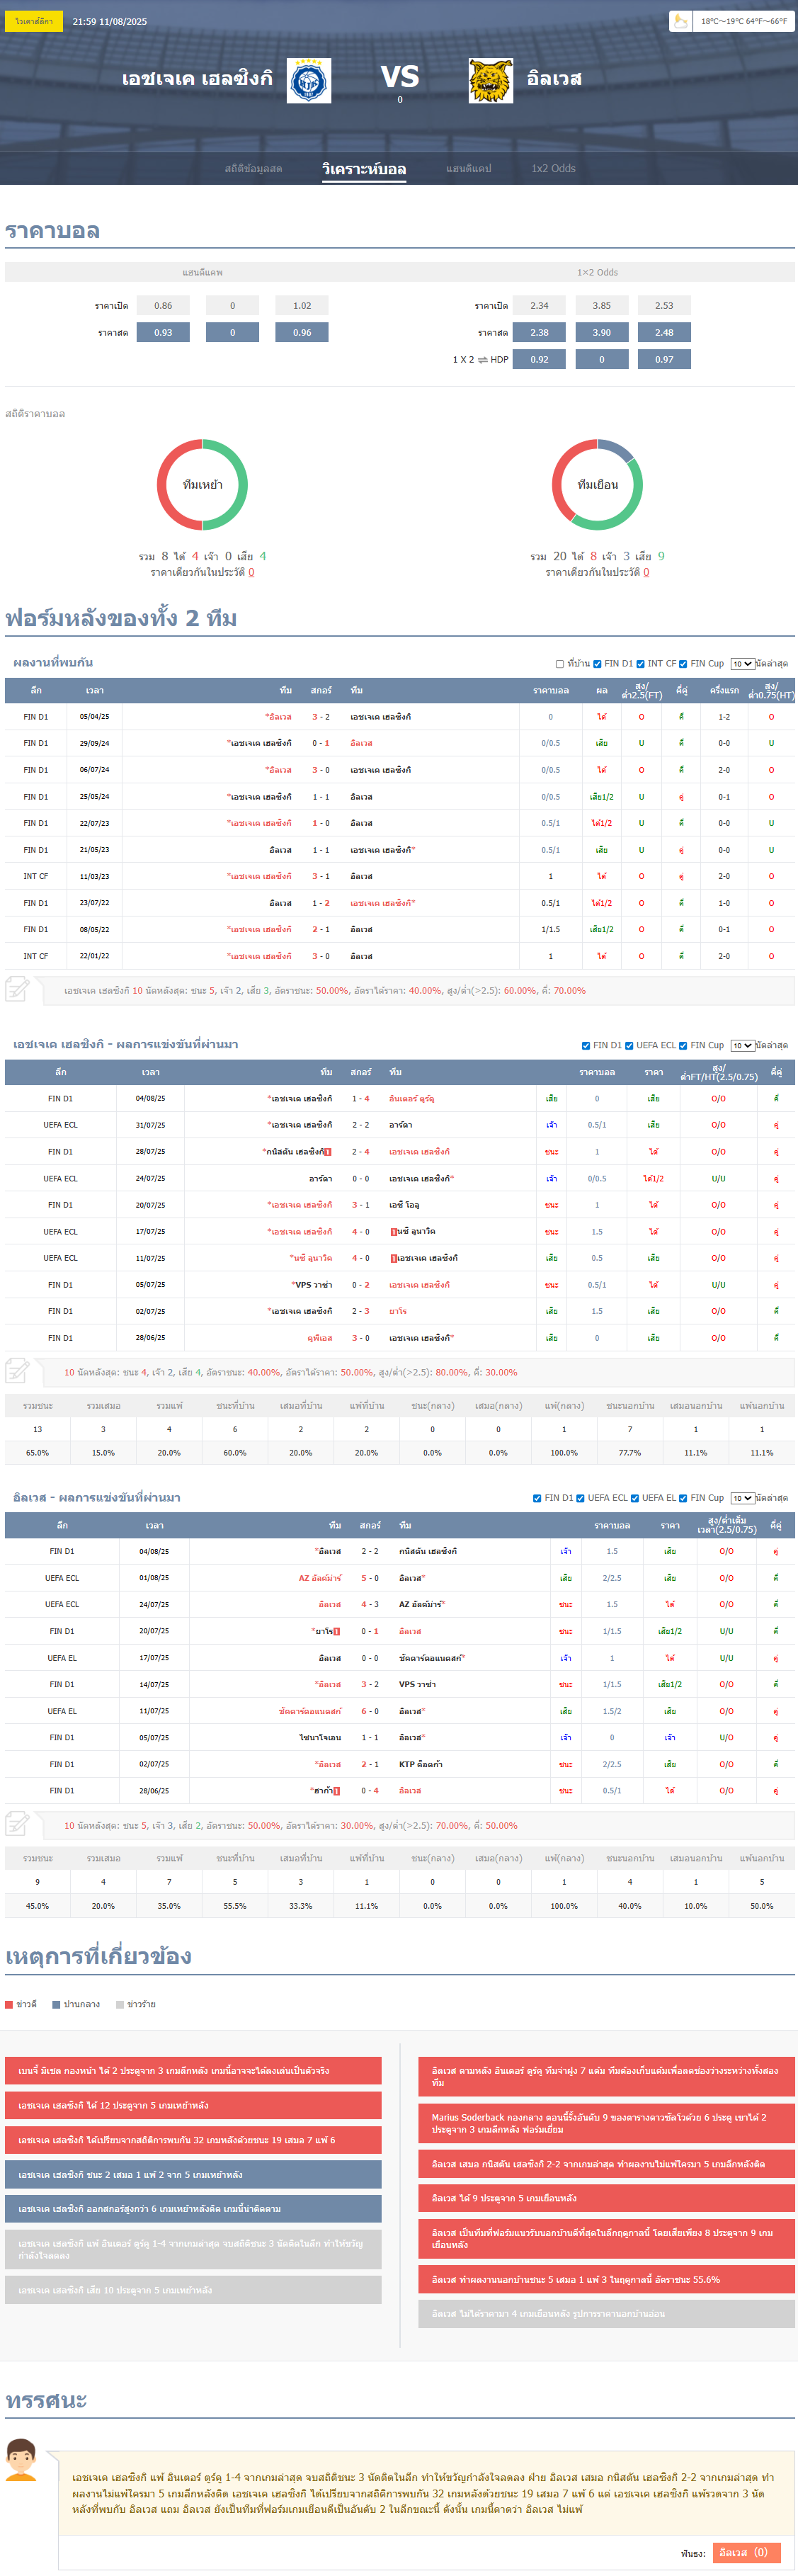Click red card marker in กนิสตัน 2-4 row
Image resolution: width=798 pixels, height=2576 pixels.
coord(328,1152)
